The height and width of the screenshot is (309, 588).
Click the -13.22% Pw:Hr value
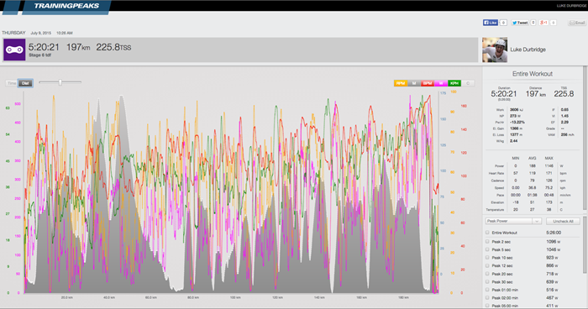[517, 123]
